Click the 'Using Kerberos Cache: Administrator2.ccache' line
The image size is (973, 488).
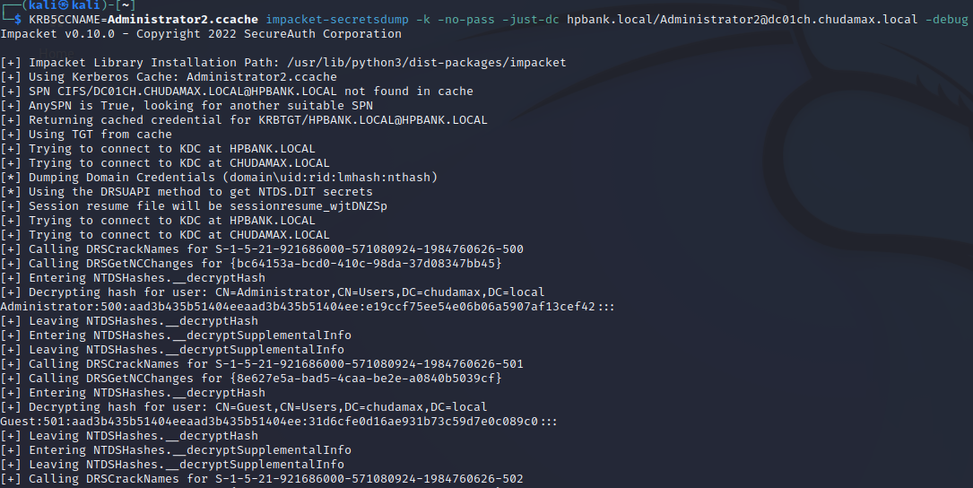coord(169,76)
